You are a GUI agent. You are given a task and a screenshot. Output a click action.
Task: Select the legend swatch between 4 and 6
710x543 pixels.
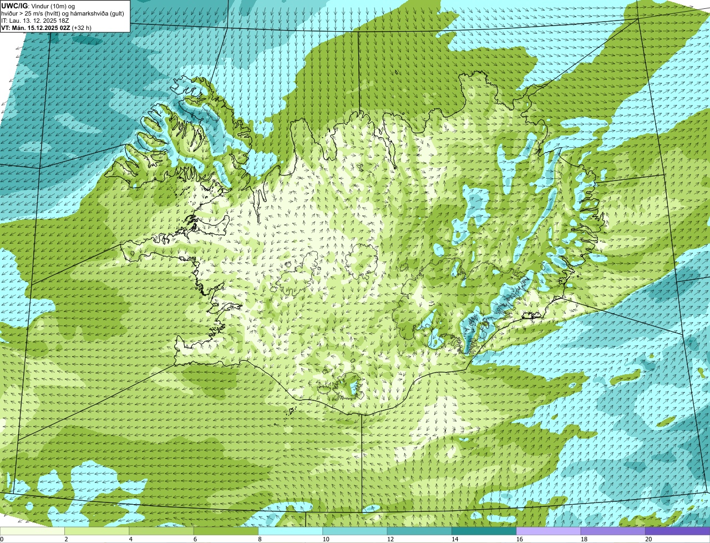[x=161, y=531]
